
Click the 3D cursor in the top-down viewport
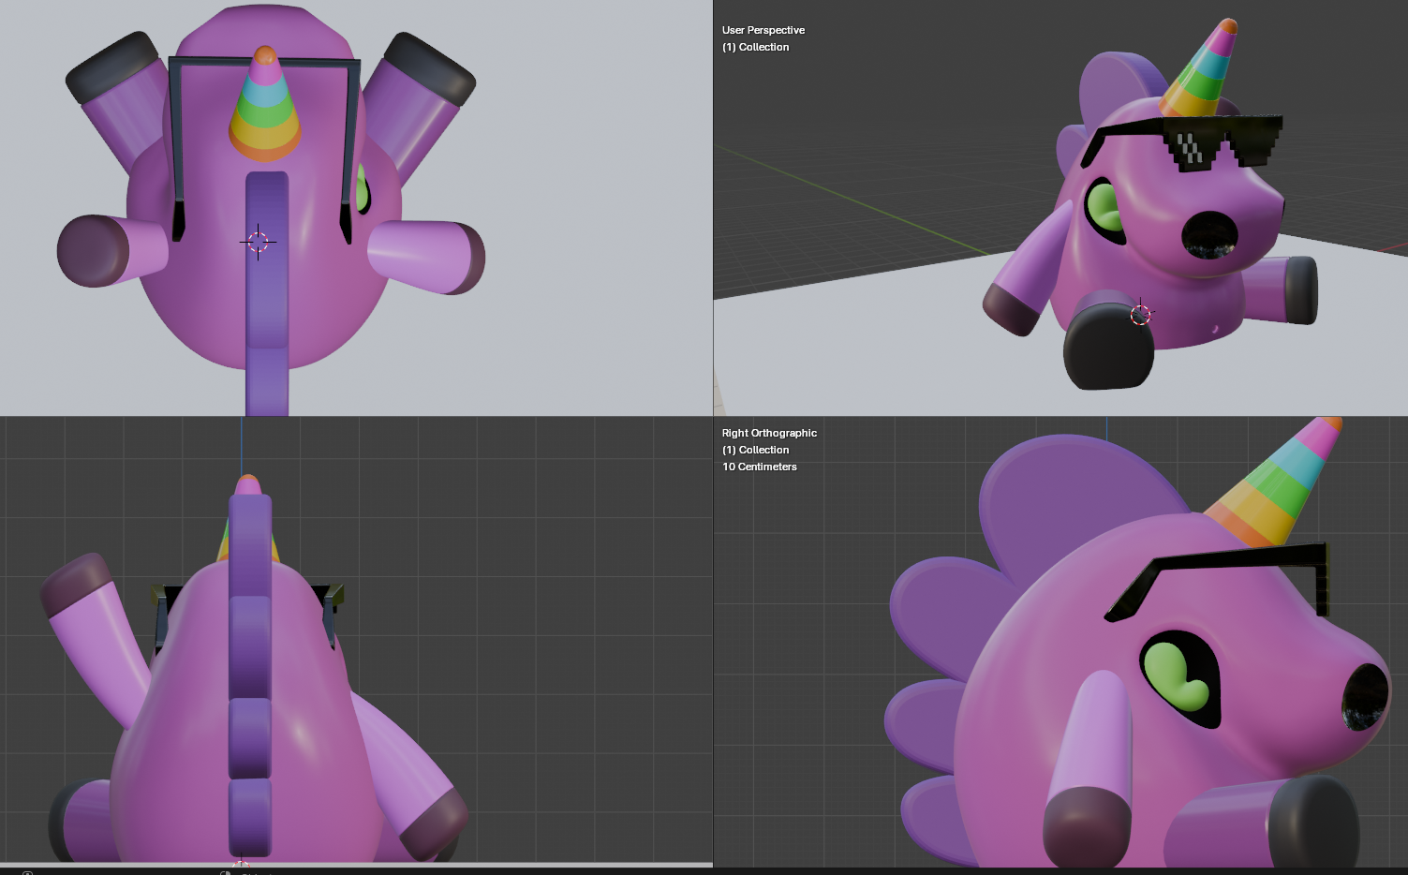(258, 242)
